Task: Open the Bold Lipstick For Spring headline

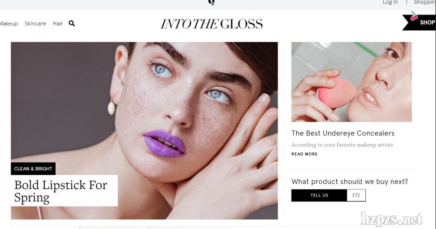Action: (61, 191)
